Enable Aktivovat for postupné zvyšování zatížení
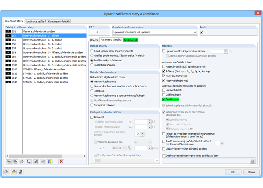The width and height of the screenshot is (263, 188). point(92,117)
